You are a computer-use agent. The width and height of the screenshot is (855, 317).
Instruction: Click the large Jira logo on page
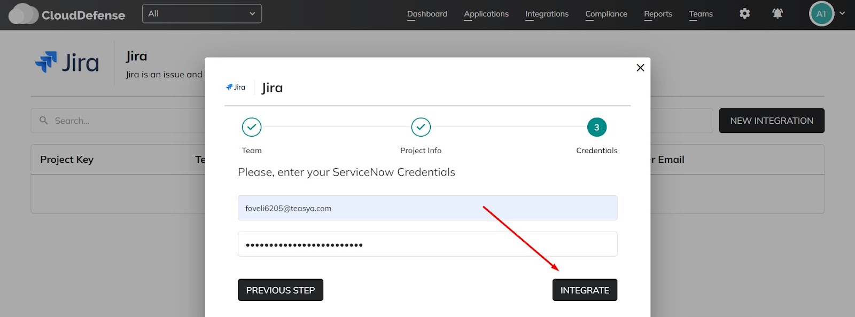click(x=67, y=62)
